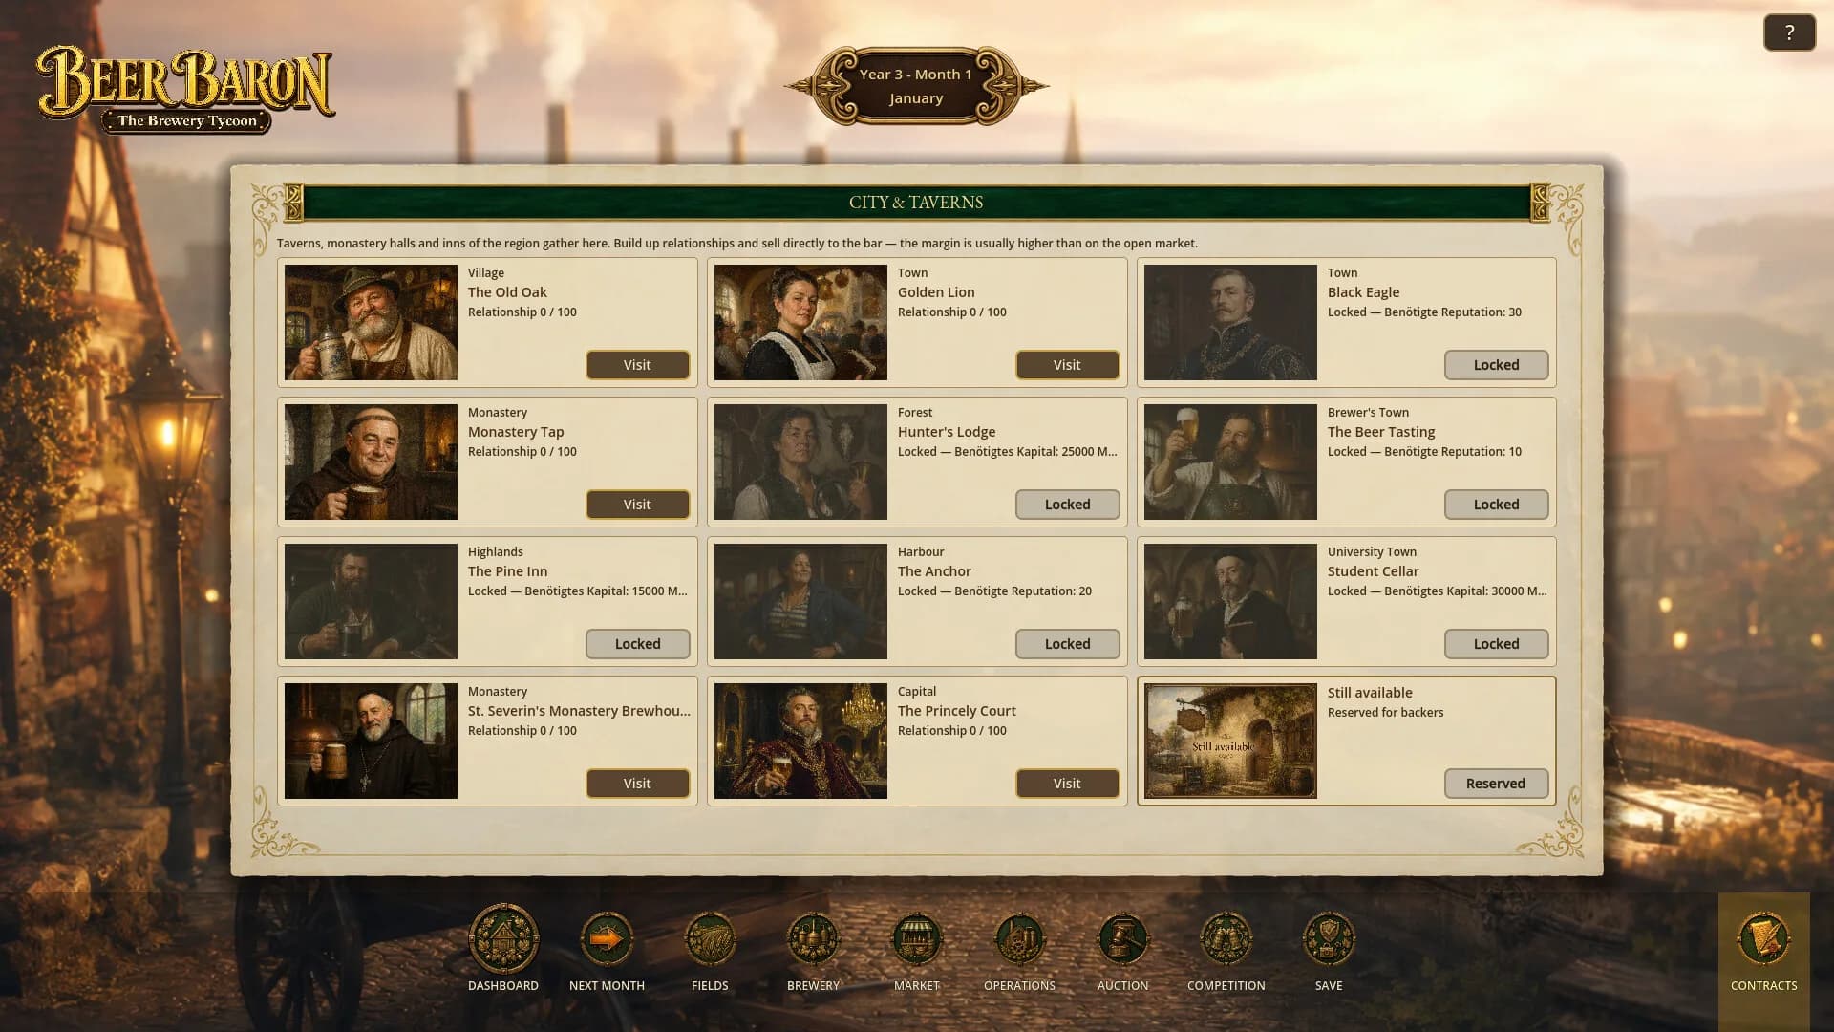The width and height of the screenshot is (1834, 1032).
Task: Click the "St. Severin's Monastery Brewhou..." name
Action: click(579, 711)
